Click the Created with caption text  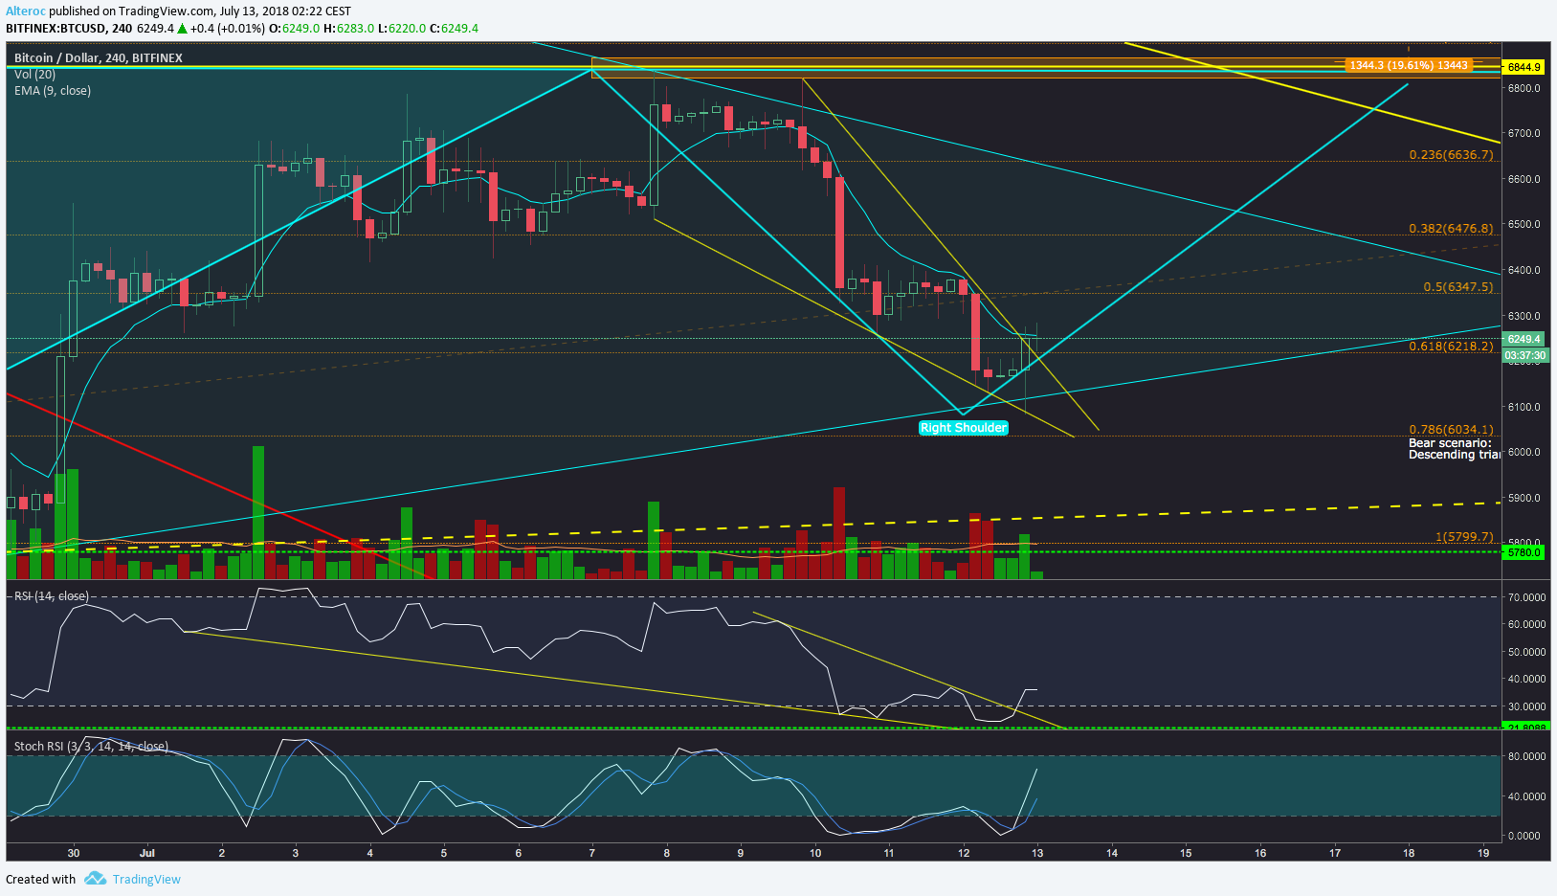pyautogui.click(x=40, y=880)
